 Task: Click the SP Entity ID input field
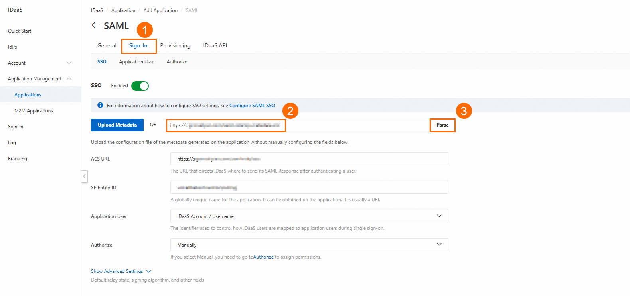click(309, 187)
